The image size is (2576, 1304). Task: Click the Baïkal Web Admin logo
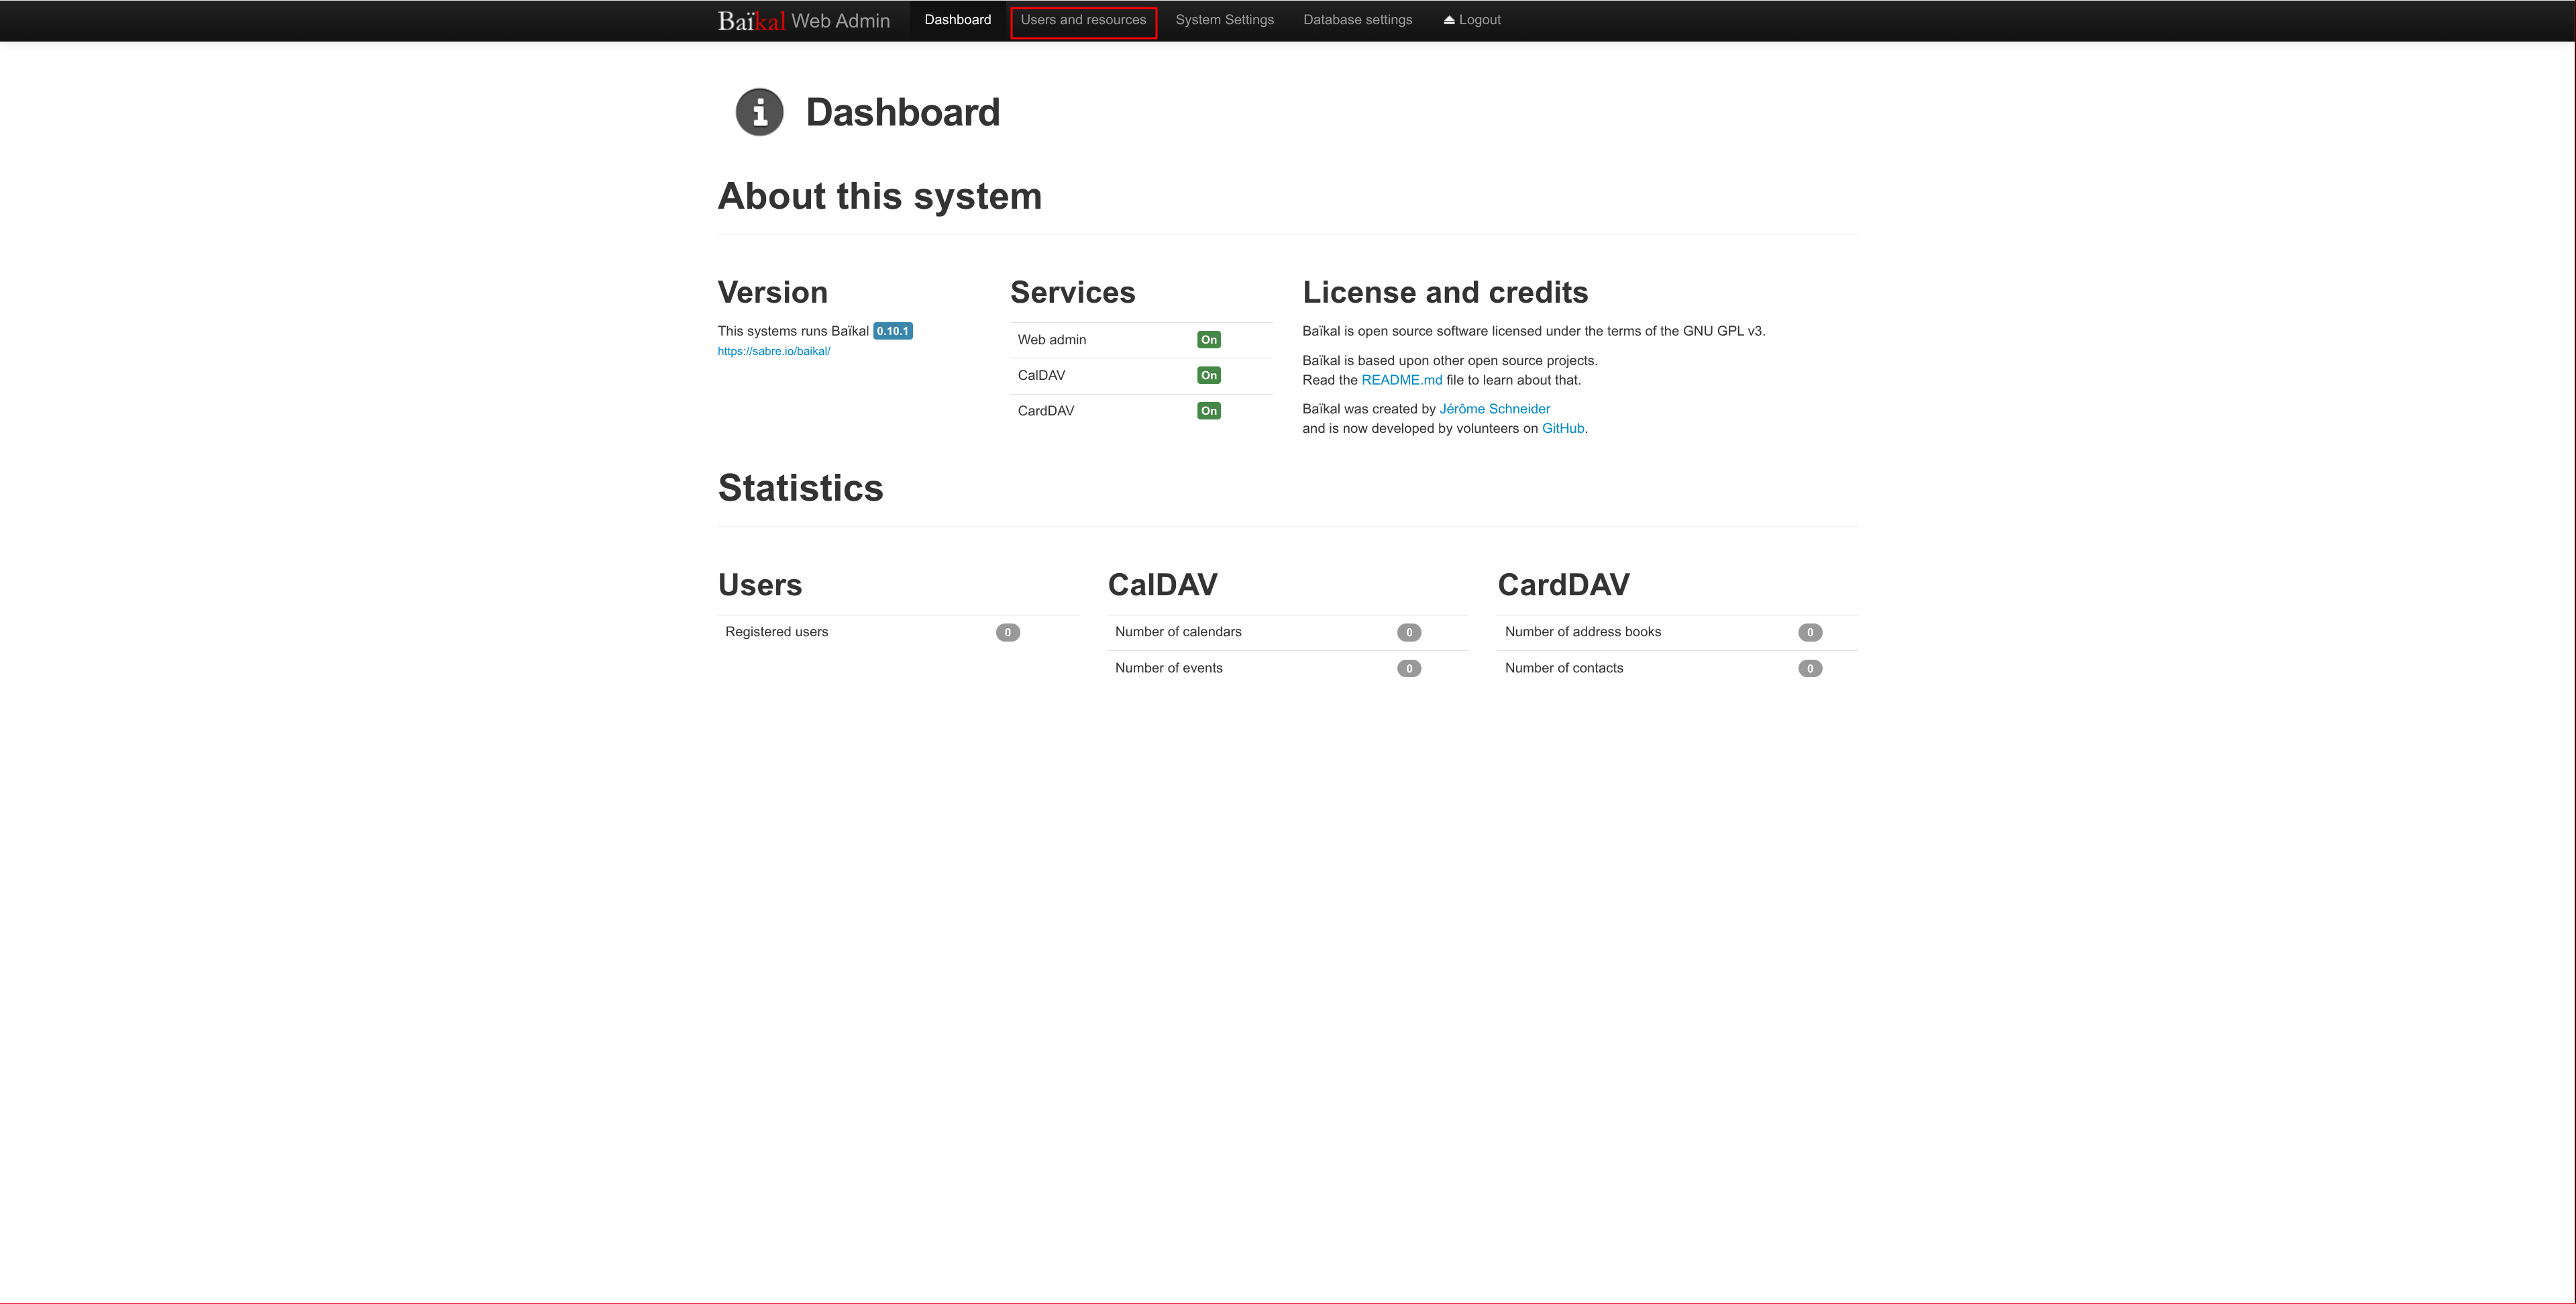(803, 21)
